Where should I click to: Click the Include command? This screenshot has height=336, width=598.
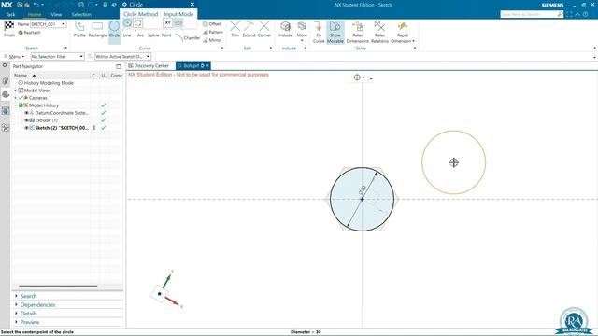pyautogui.click(x=285, y=29)
